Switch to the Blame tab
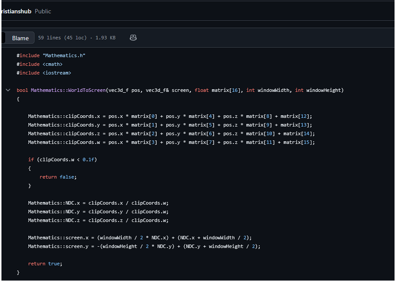Viewport: 396px width, 281px height. [x=20, y=38]
